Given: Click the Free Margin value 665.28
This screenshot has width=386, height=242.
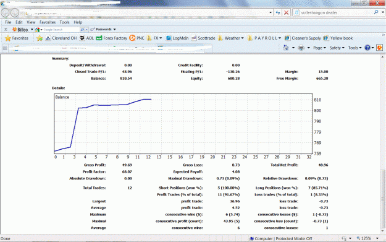Looking at the screenshot, I should coord(322,79).
